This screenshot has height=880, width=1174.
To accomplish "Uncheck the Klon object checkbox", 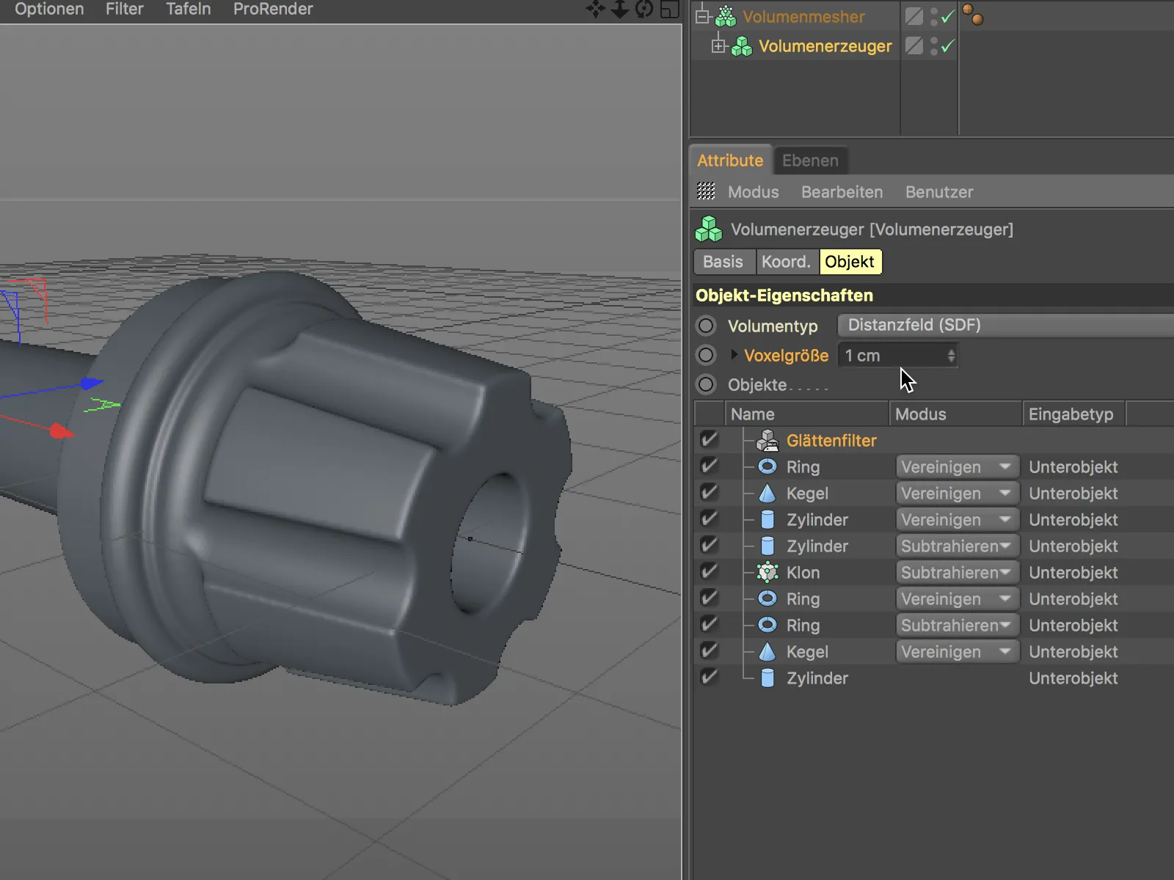I will point(709,572).
